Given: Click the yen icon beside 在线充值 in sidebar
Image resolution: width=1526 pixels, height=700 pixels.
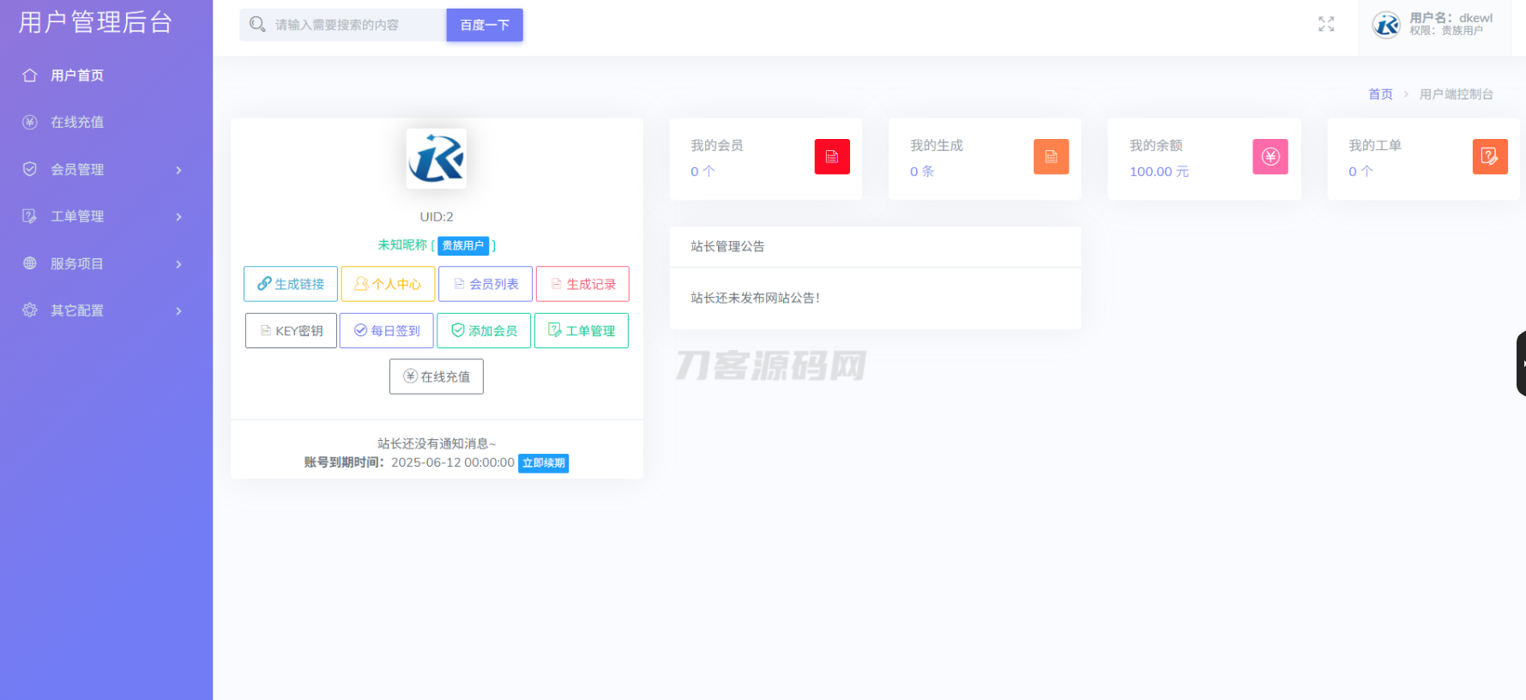Looking at the screenshot, I should (30, 123).
